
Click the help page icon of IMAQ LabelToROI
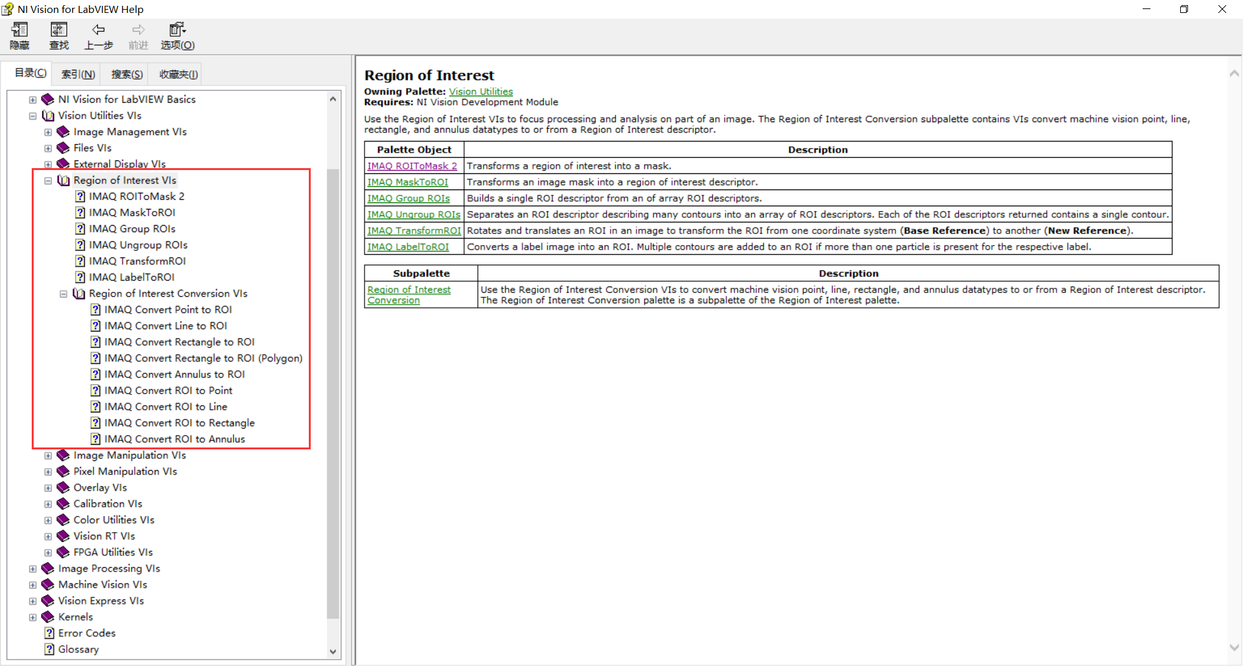point(80,277)
